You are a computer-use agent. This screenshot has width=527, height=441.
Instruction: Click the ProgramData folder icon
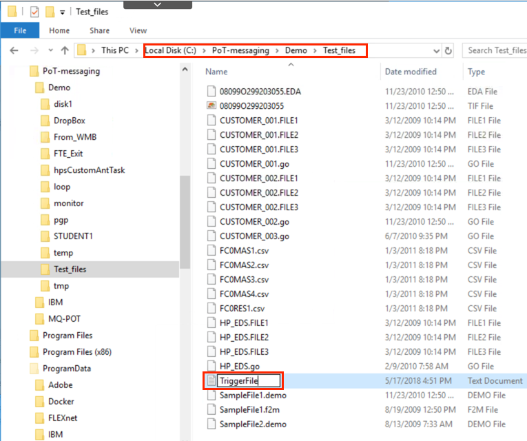[x=34, y=369]
